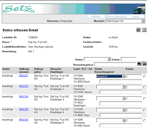Click the Datum field for order 6842233

[134, 87]
